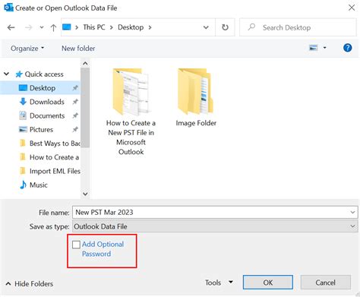The width and height of the screenshot is (360, 297).
Task: Click the Music note icon in sidebar
Action: point(23,185)
